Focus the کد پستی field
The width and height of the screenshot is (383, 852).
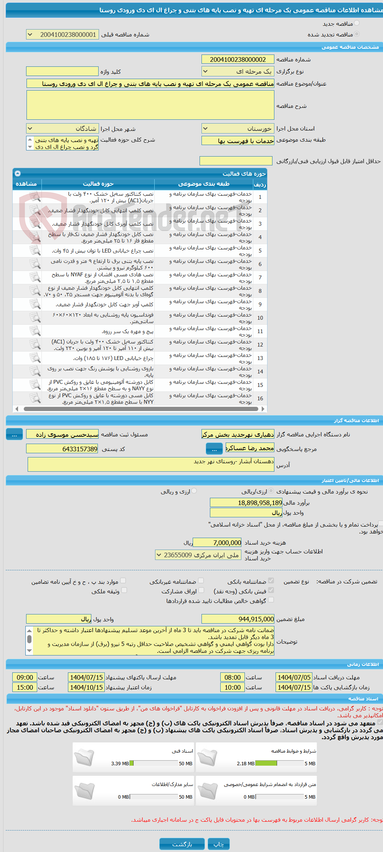(62, 449)
